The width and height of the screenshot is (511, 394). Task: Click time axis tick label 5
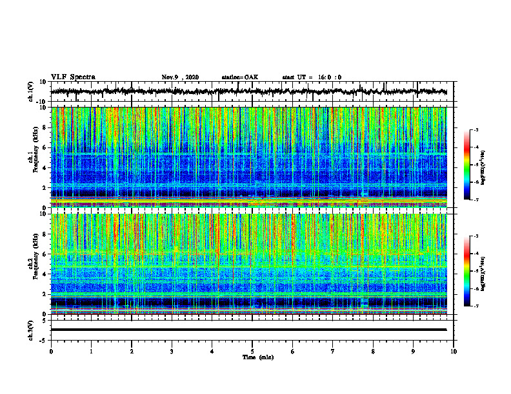pyautogui.click(x=252, y=352)
